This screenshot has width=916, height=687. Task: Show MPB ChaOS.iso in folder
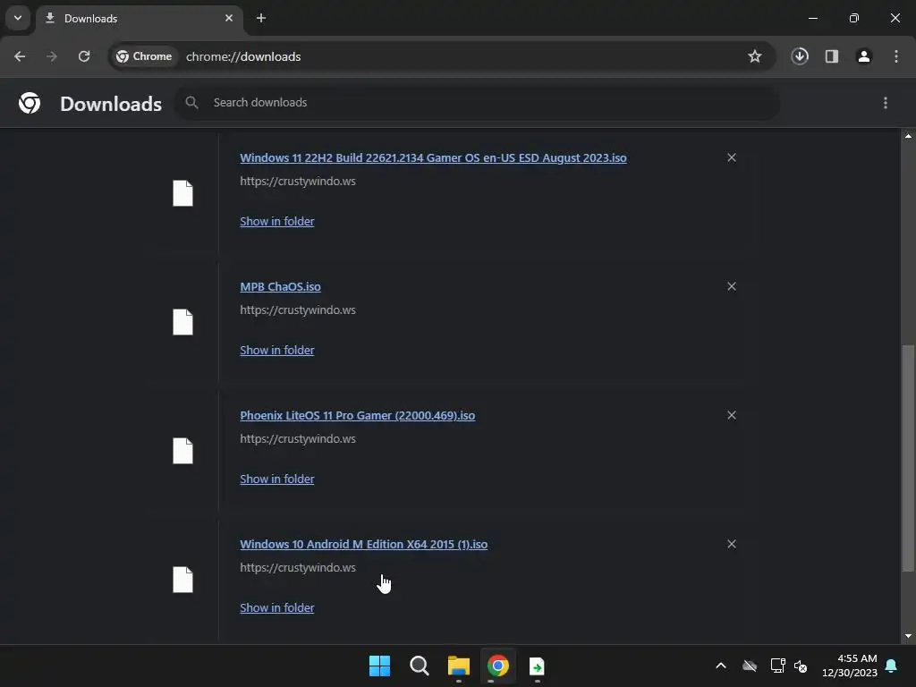tap(277, 350)
